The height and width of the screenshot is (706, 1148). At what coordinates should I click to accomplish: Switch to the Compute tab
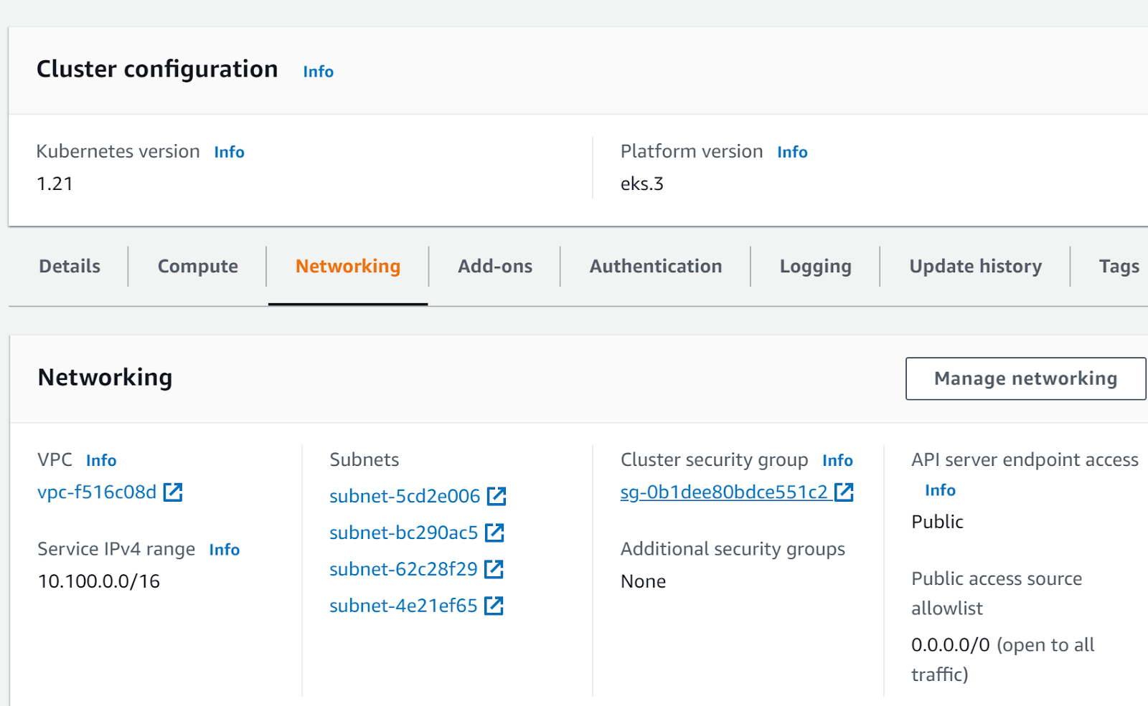pyautogui.click(x=197, y=267)
